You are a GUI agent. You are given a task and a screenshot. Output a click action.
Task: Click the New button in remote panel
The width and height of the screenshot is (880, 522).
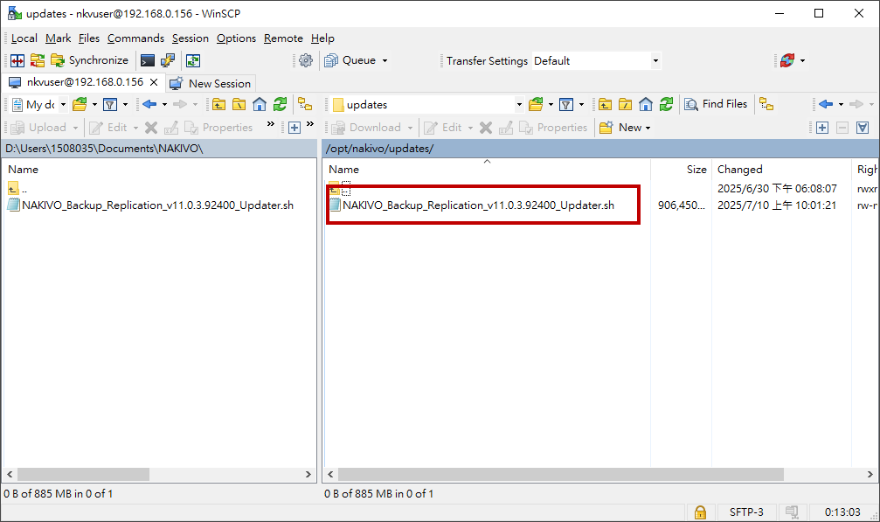[625, 128]
